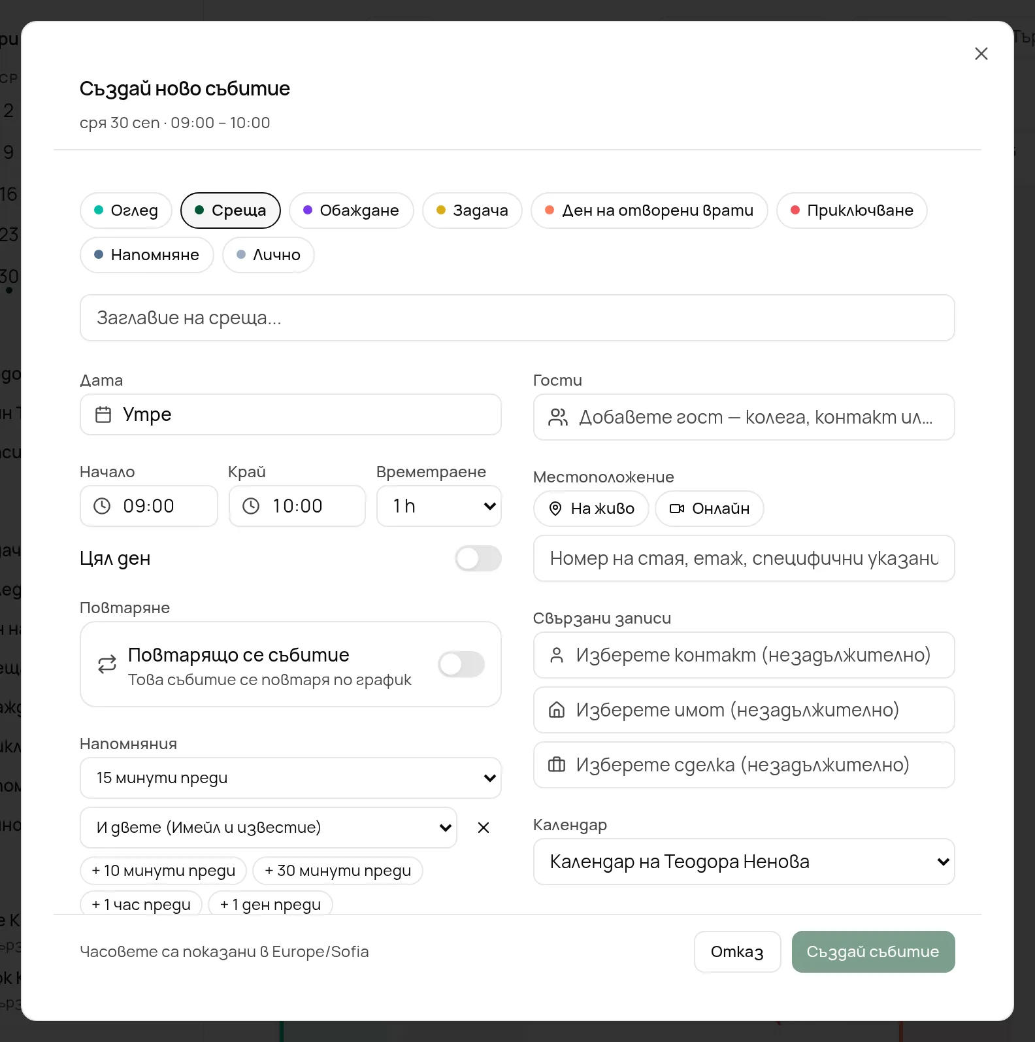This screenshot has height=1042, width=1035.
Task: Click the video camera icon for Онлайн
Action: [x=677, y=509]
